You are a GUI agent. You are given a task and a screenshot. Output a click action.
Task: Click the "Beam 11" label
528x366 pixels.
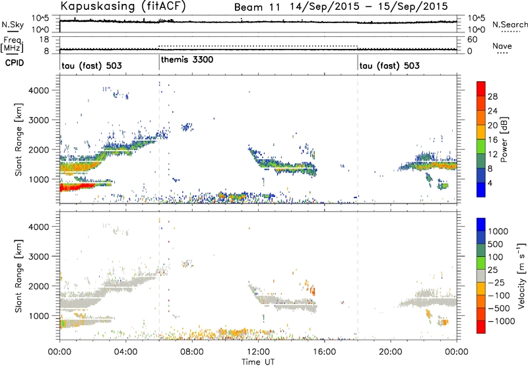point(257,7)
